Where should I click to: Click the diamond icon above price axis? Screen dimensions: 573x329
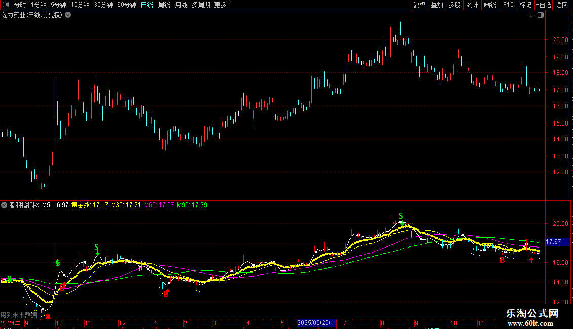pyautogui.click(x=531, y=15)
